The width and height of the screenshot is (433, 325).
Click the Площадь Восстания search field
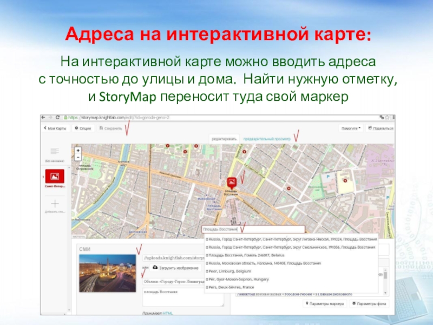click(x=253, y=229)
